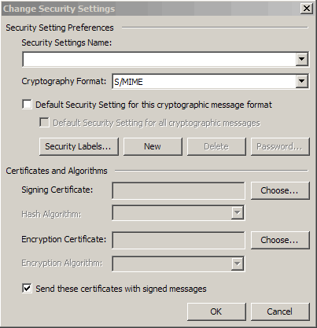Click the Delete button
The width and height of the screenshot is (317, 328).
pyautogui.click(x=216, y=146)
